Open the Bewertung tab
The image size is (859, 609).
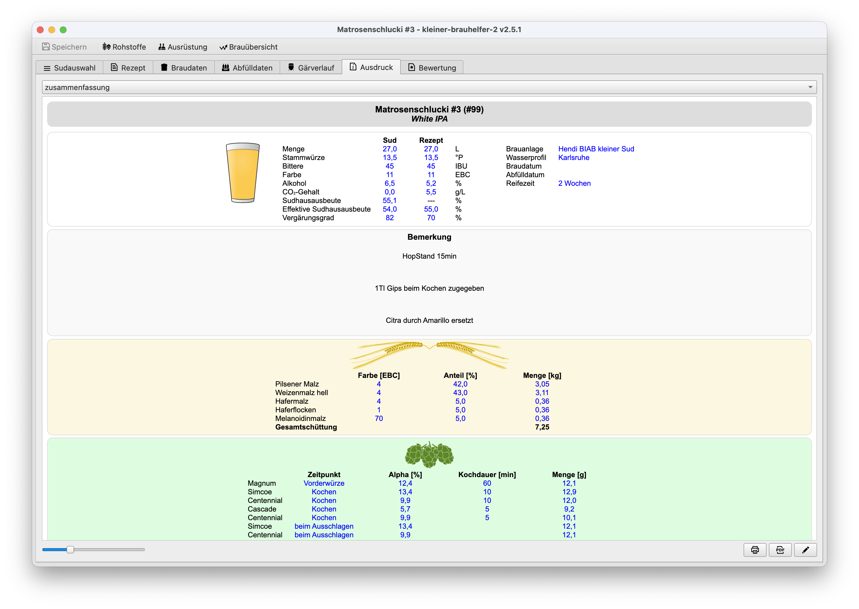point(432,68)
